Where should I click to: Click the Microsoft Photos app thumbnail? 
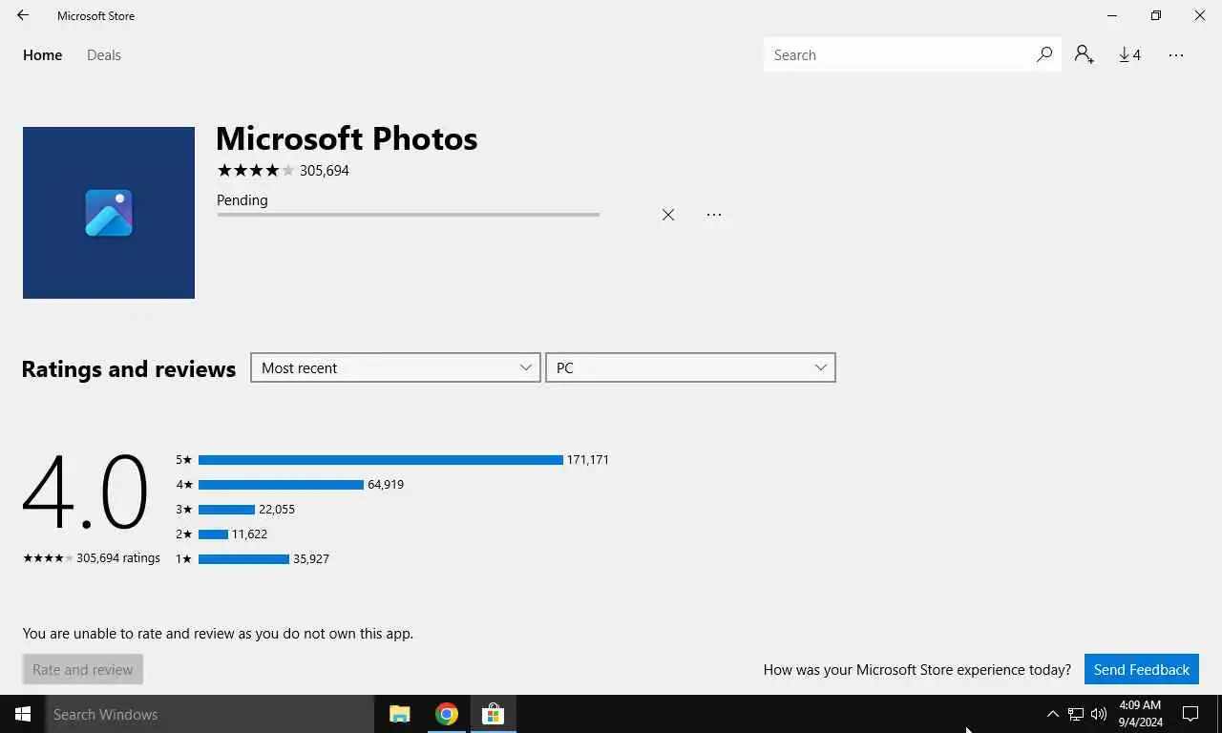(109, 213)
